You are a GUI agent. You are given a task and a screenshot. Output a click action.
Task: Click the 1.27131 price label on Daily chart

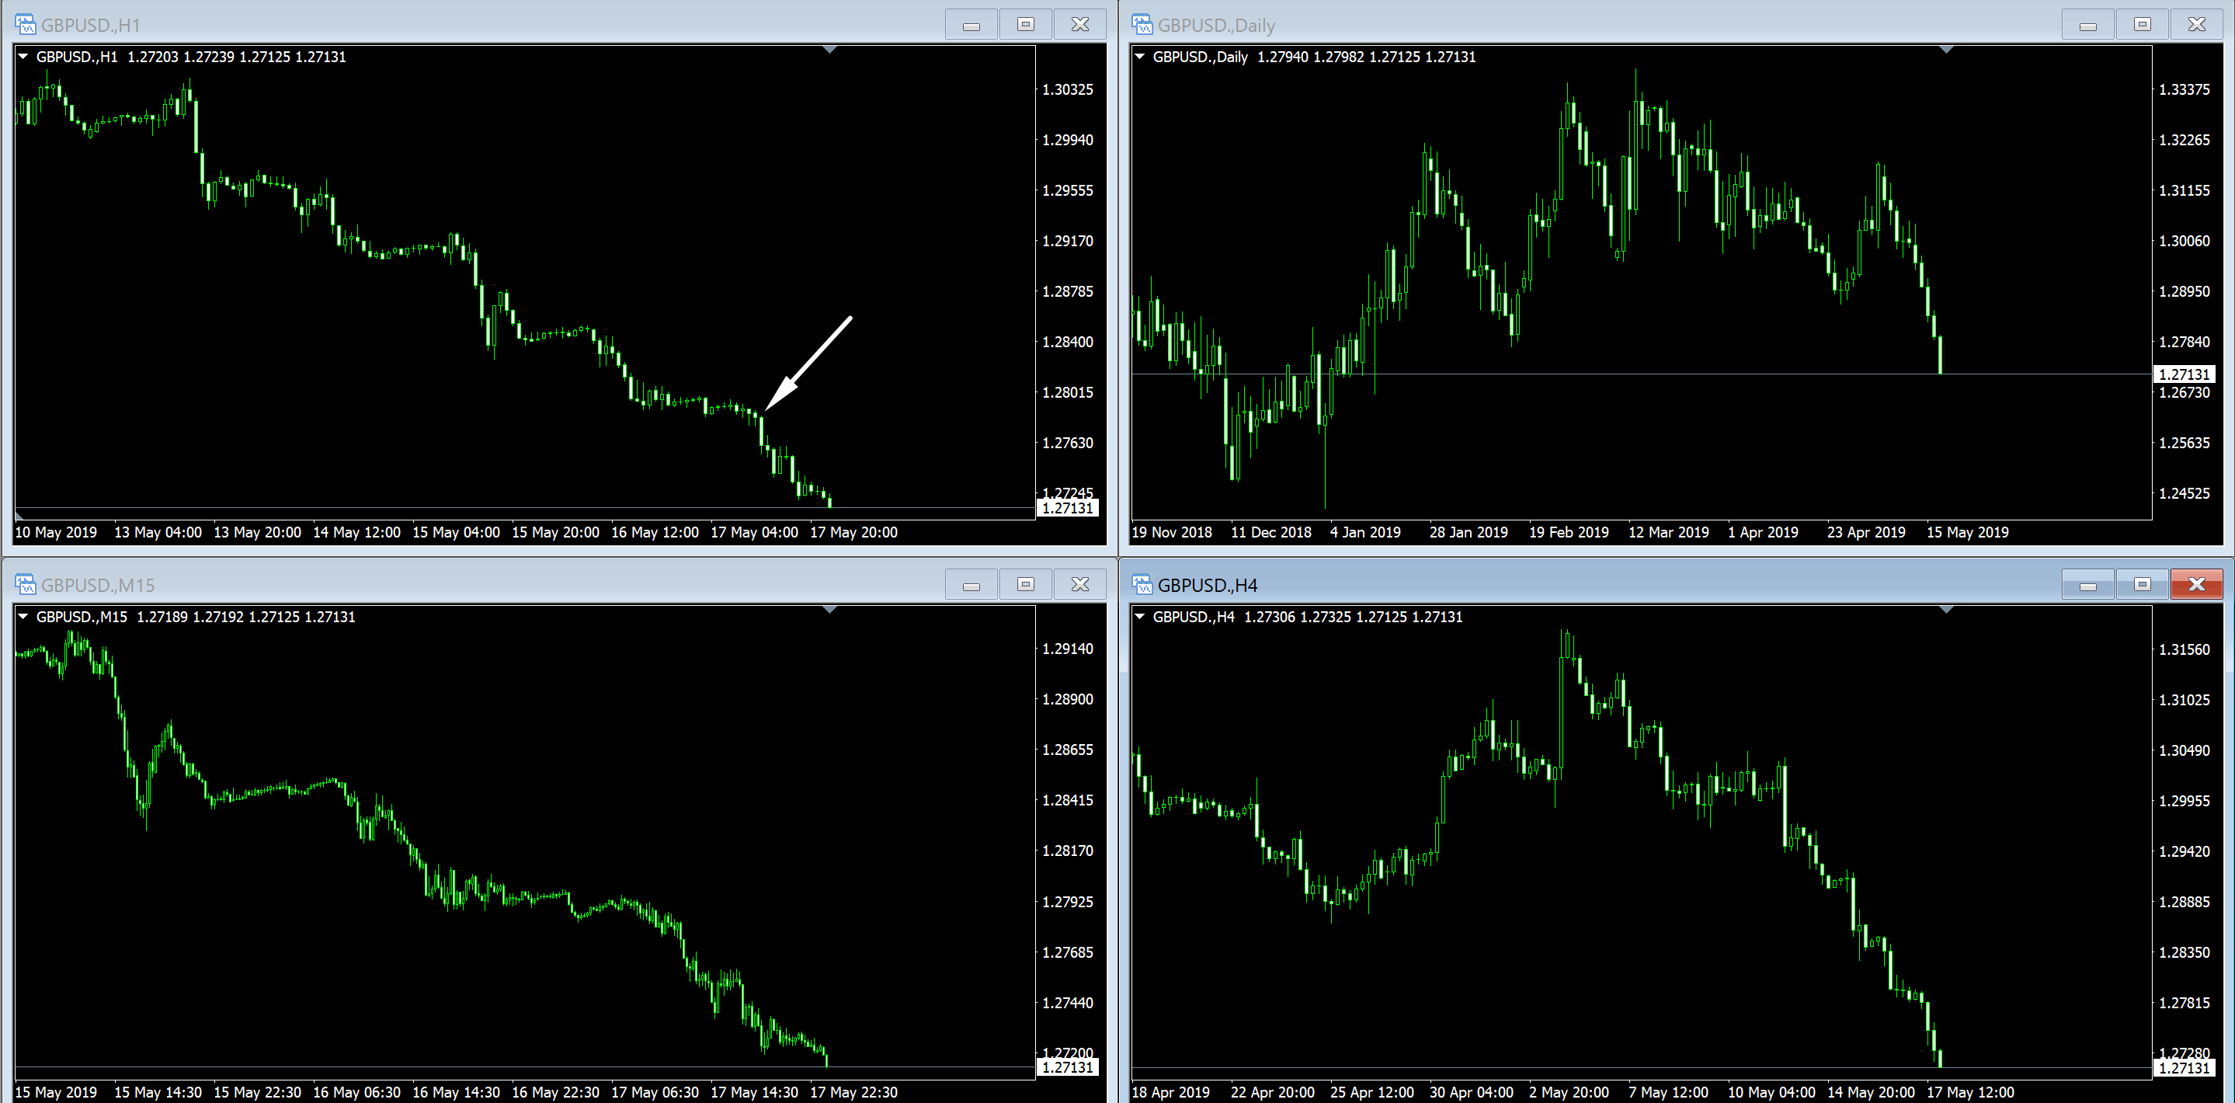coord(2184,374)
